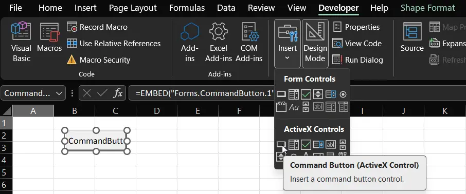Viewport: 466px width, 194px height.
Task: Click View Code
Action: (x=357, y=43)
